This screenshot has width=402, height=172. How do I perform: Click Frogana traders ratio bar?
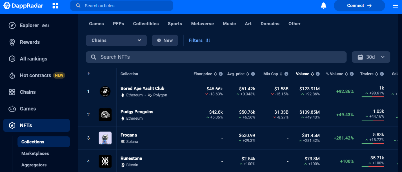373,144
